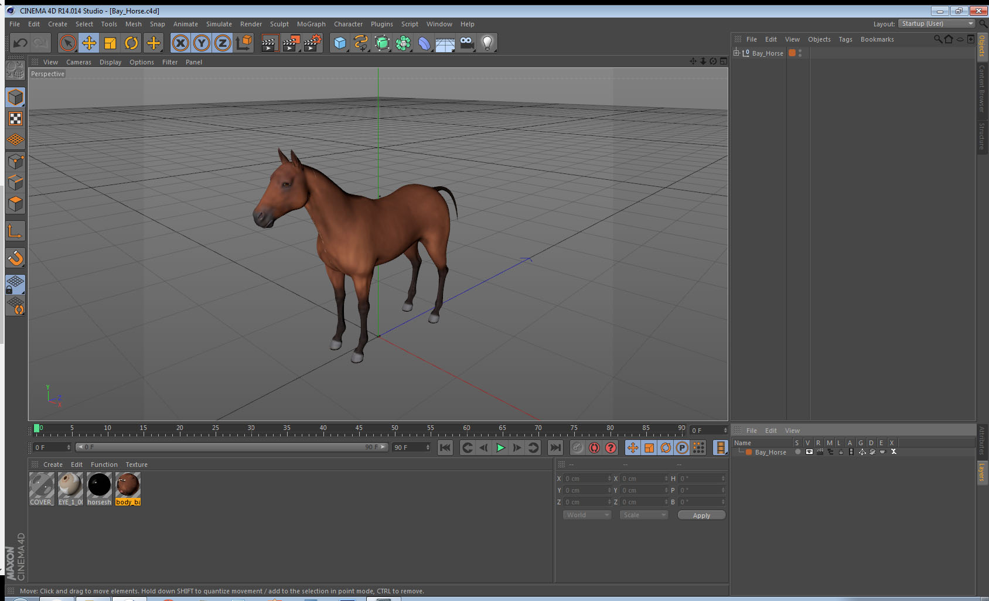Open the viewport Display menu

pyautogui.click(x=110, y=62)
